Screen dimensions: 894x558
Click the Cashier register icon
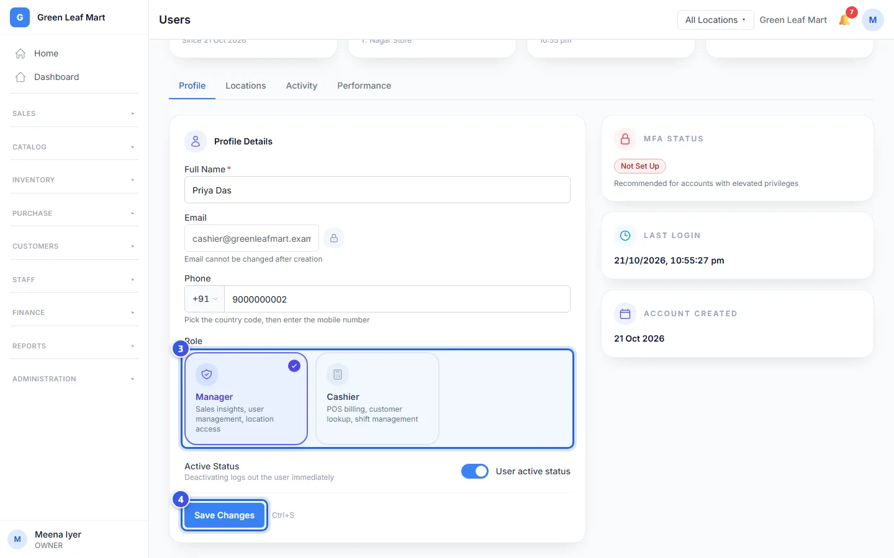[x=338, y=374]
